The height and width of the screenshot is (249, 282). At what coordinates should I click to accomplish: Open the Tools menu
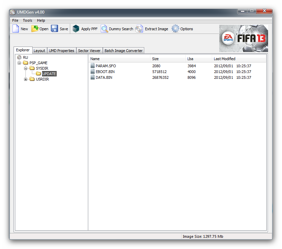pos(27,20)
